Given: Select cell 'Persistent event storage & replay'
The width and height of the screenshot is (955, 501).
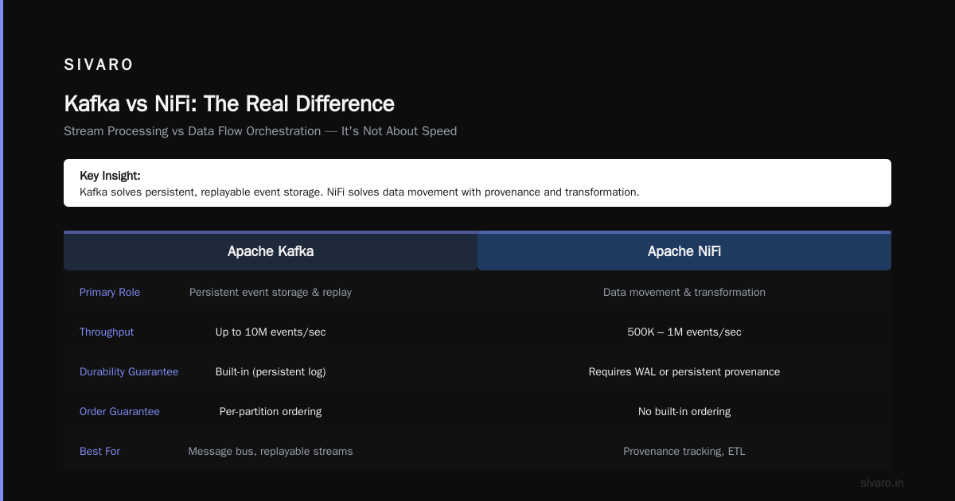Looking at the screenshot, I should pyautogui.click(x=271, y=292).
